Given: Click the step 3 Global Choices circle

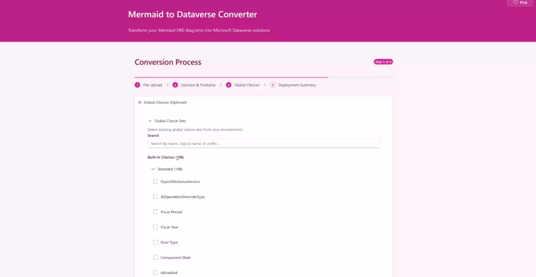Looking at the screenshot, I should 229,85.
